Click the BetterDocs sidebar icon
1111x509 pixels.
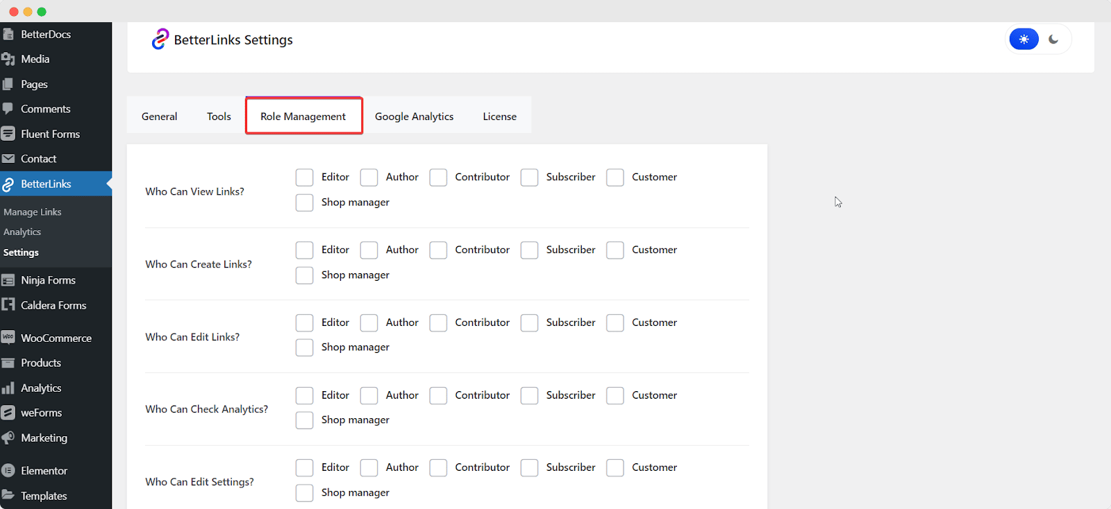(x=8, y=34)
